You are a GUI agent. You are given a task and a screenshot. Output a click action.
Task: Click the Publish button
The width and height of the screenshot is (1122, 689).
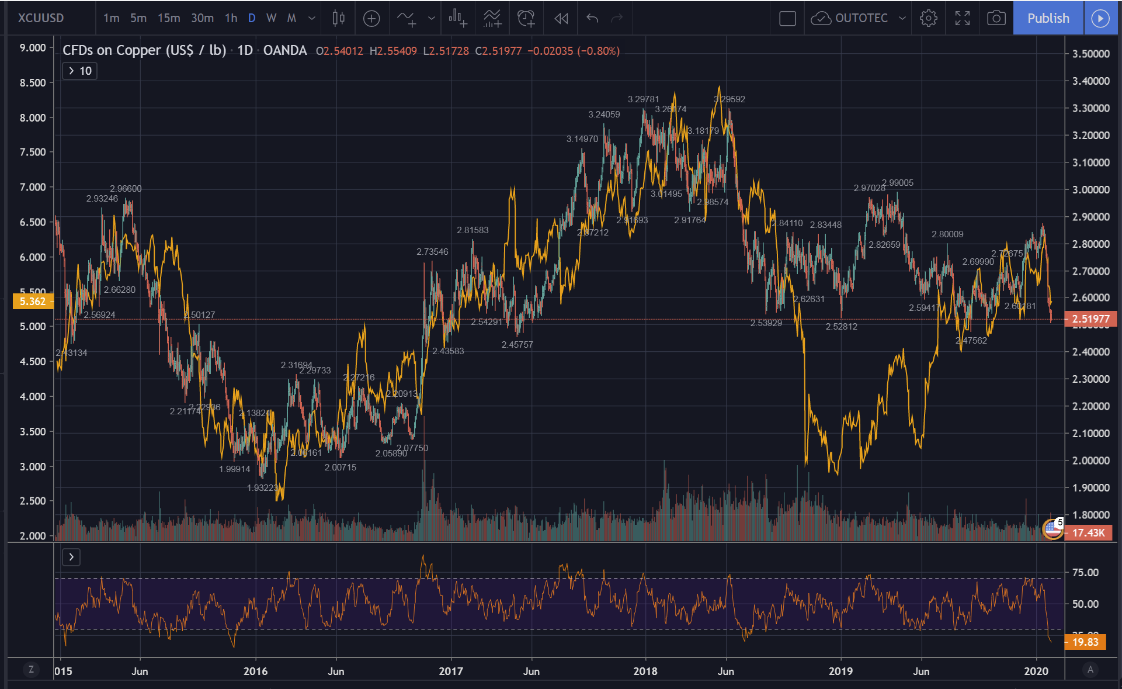coord(1048,18)
